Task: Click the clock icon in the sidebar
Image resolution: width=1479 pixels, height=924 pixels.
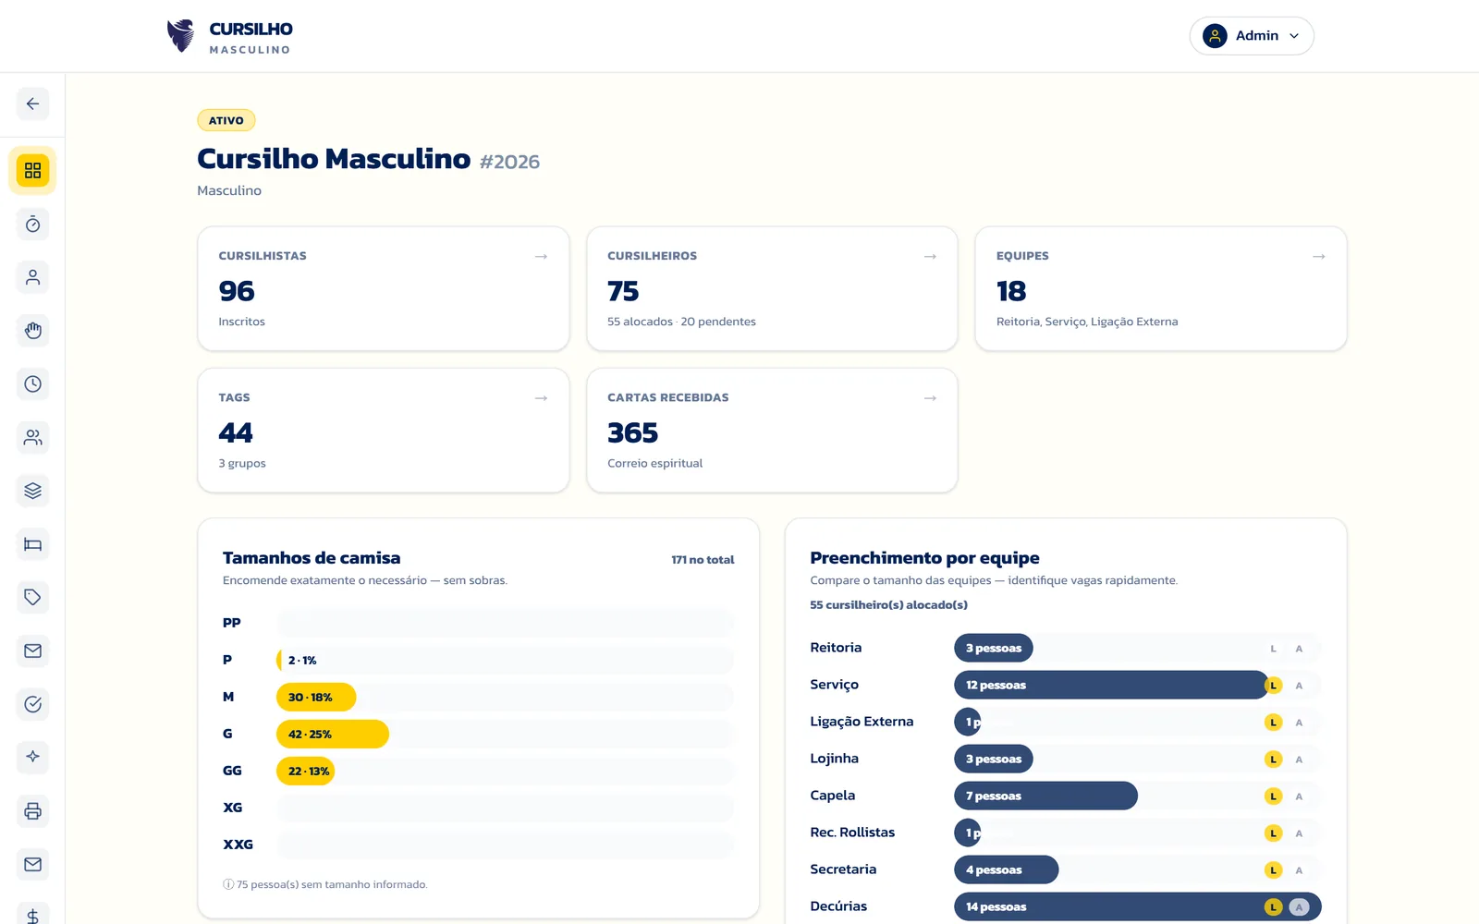Action: [x=32, y=384]
